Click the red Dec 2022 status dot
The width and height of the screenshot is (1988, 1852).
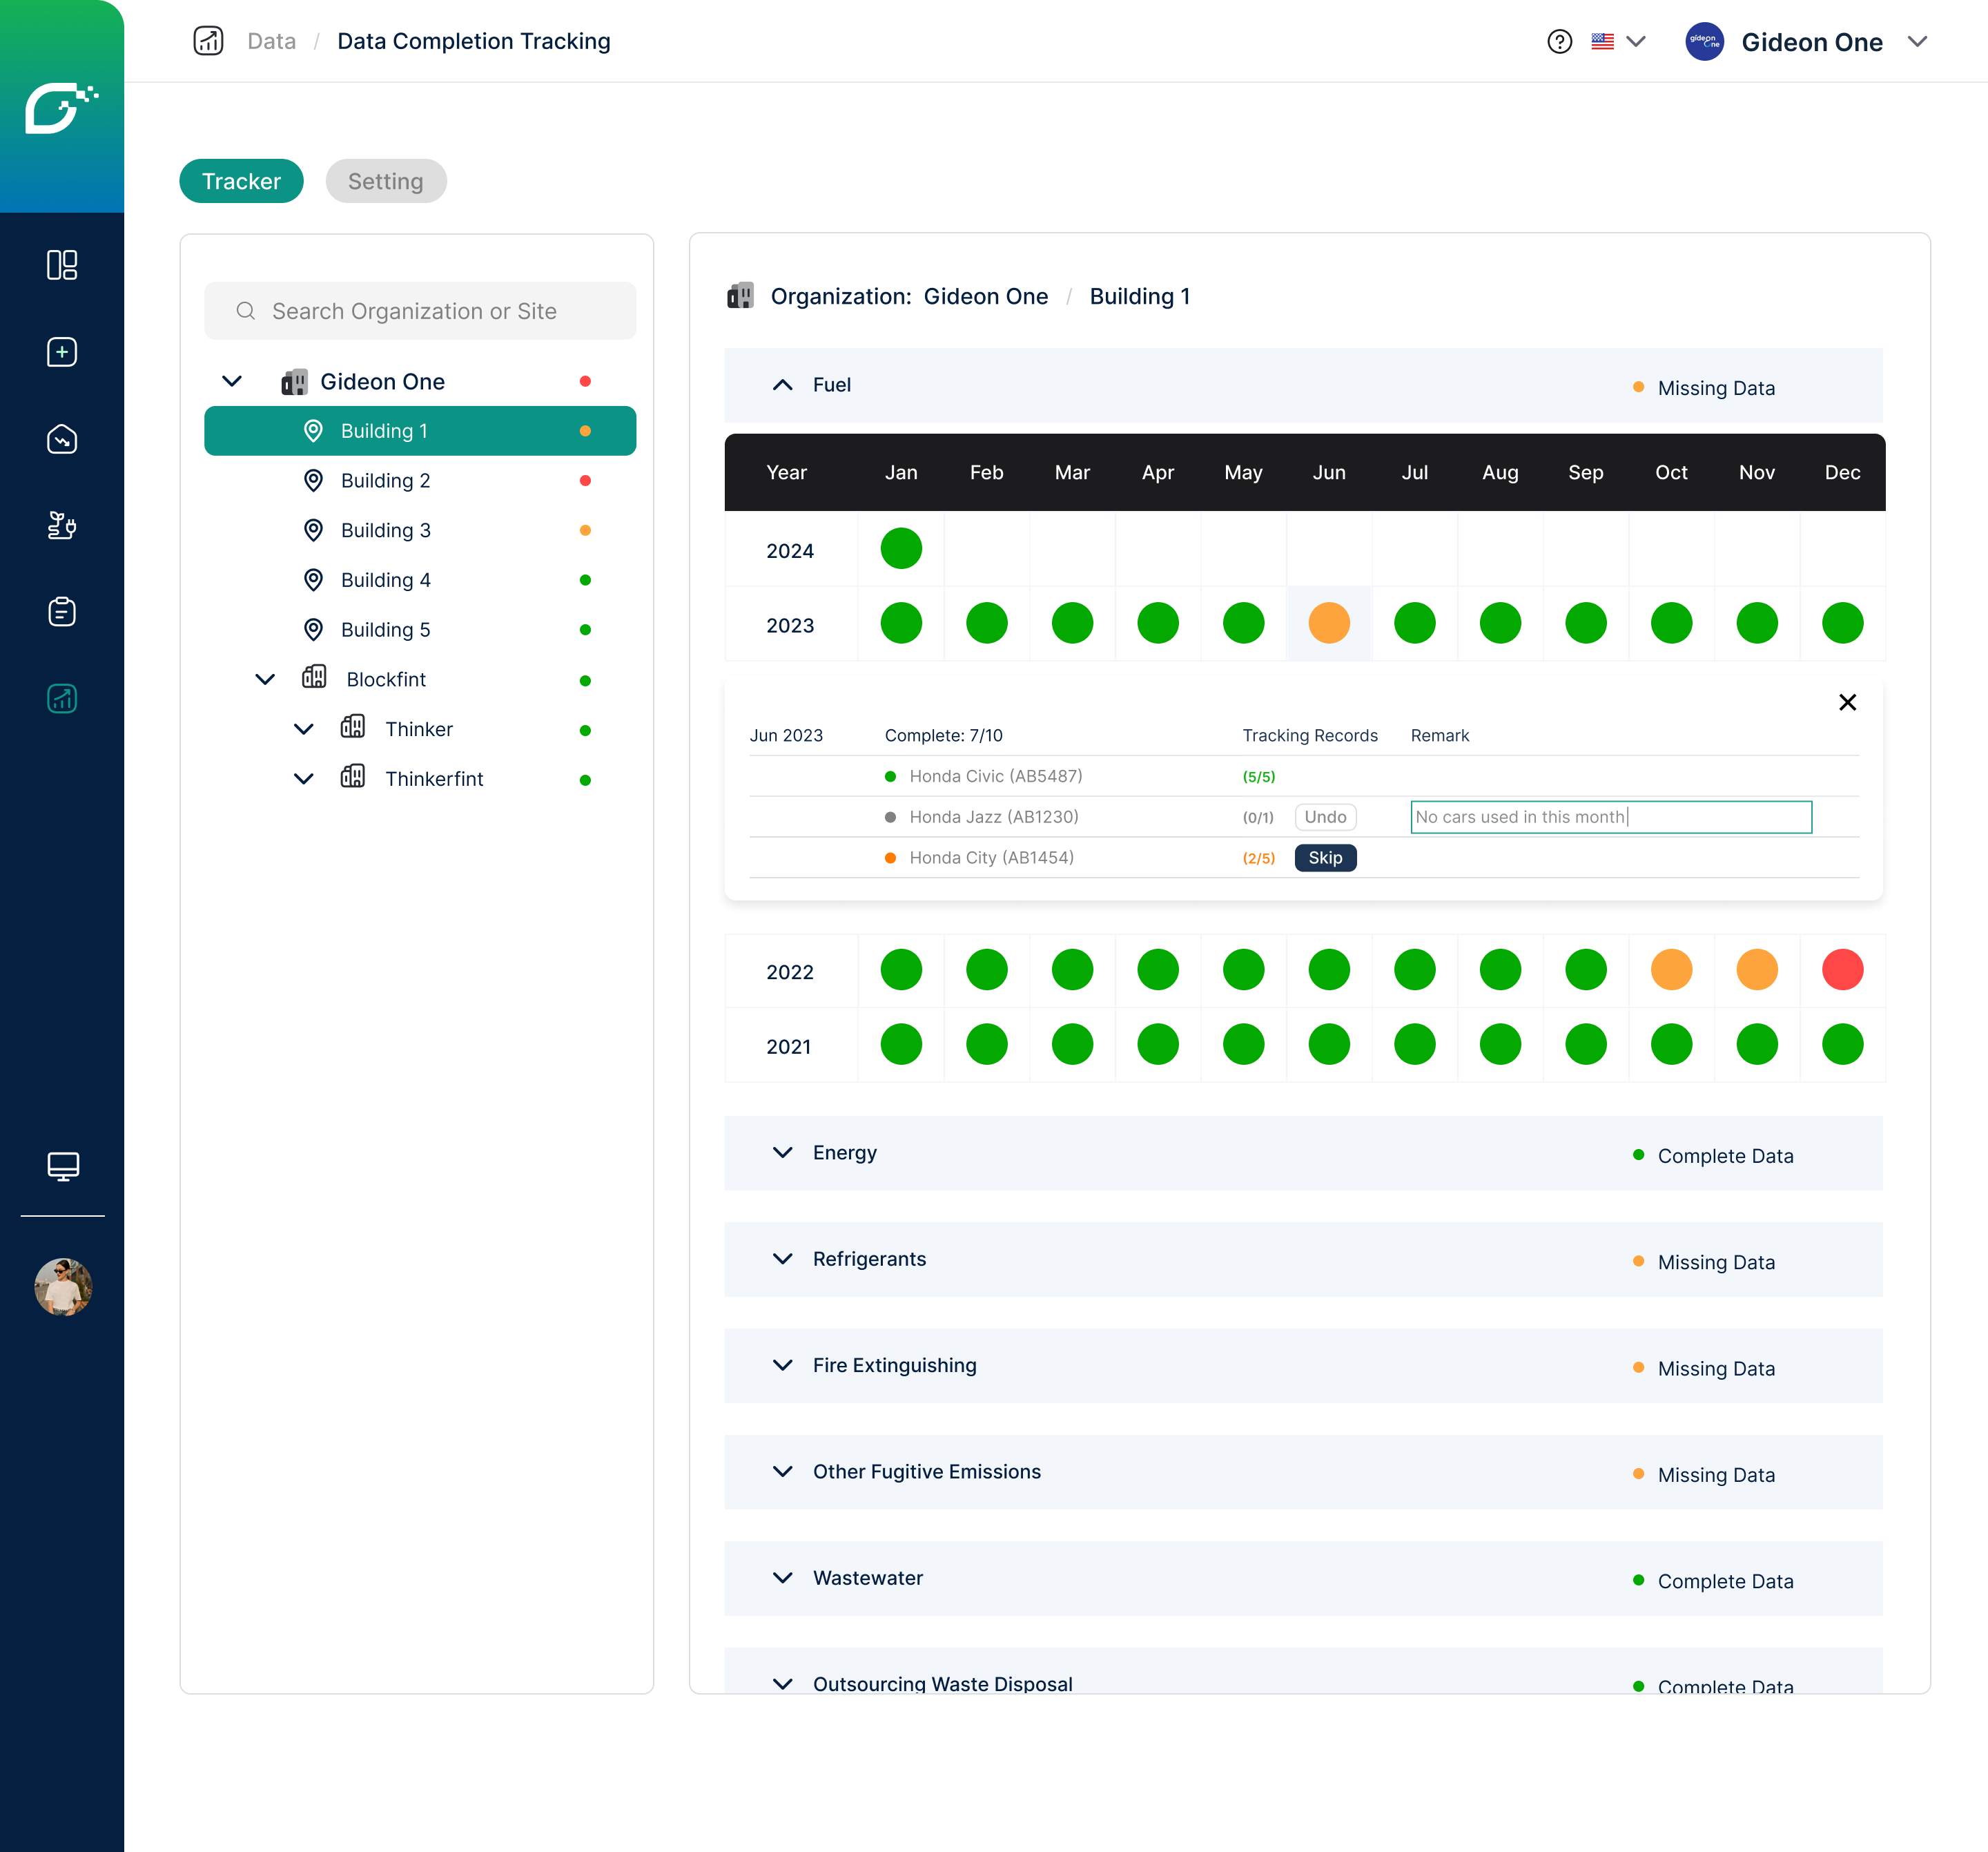point(1842,970)
